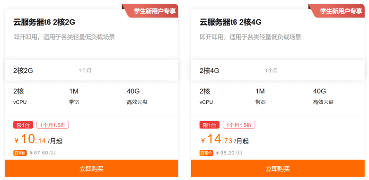Click the 限1台 badge on the 2核4G card
Viewport: 369px width, 180px height.
tap(210, 125)
